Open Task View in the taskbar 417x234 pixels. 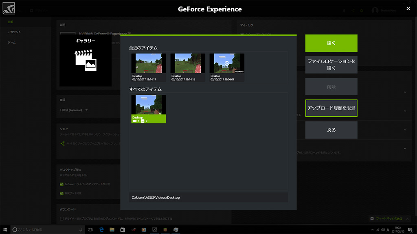pyautogui.click(x=90, y=230)
